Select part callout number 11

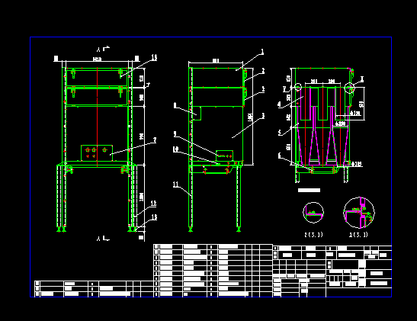tap(176, 185)
